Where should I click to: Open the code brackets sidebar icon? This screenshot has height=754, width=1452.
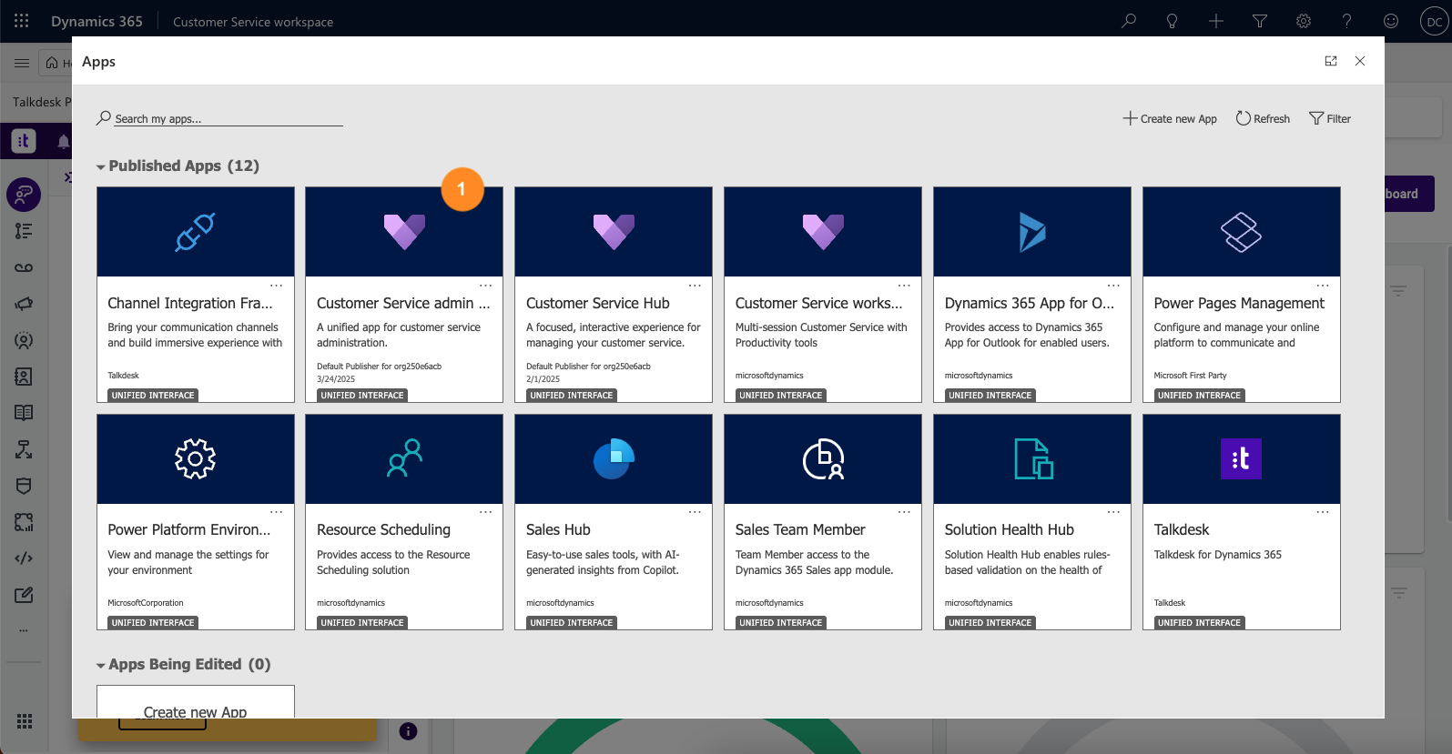24,558
